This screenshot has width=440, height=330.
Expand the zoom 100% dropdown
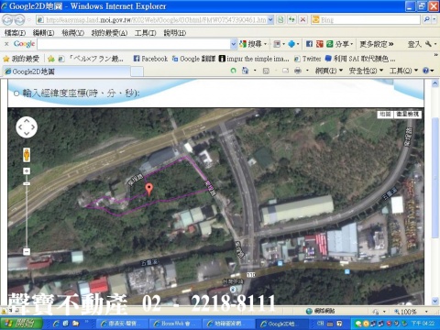click(x=426, y=312)
